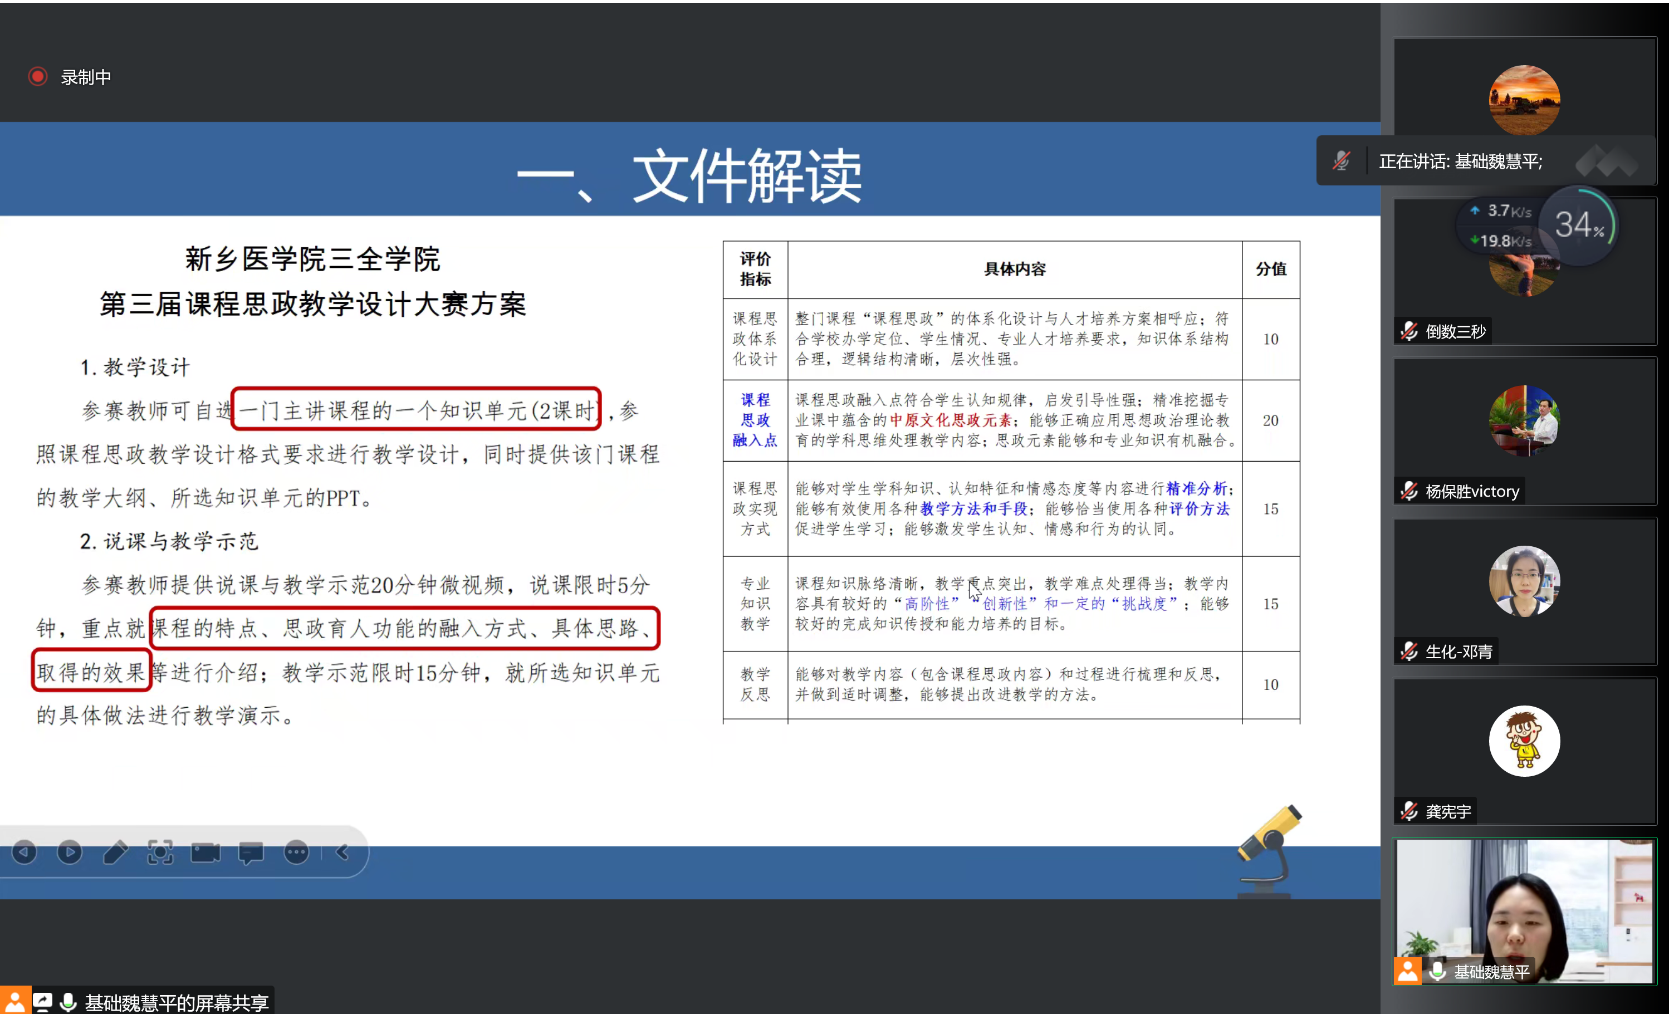
Task: Open the three-dots more options button
Action: pos(296,851)
